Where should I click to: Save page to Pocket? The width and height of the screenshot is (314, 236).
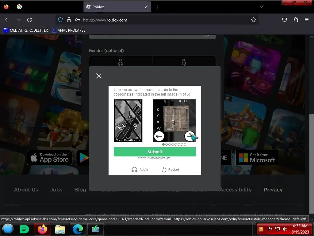284,20
